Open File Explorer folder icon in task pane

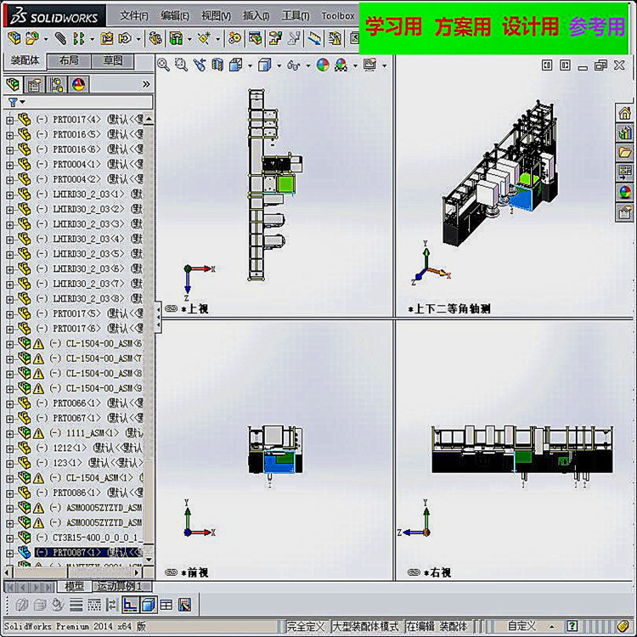(625, 152)
